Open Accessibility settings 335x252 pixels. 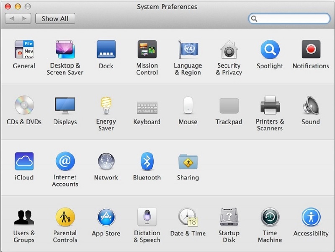(x=310, y=217)
